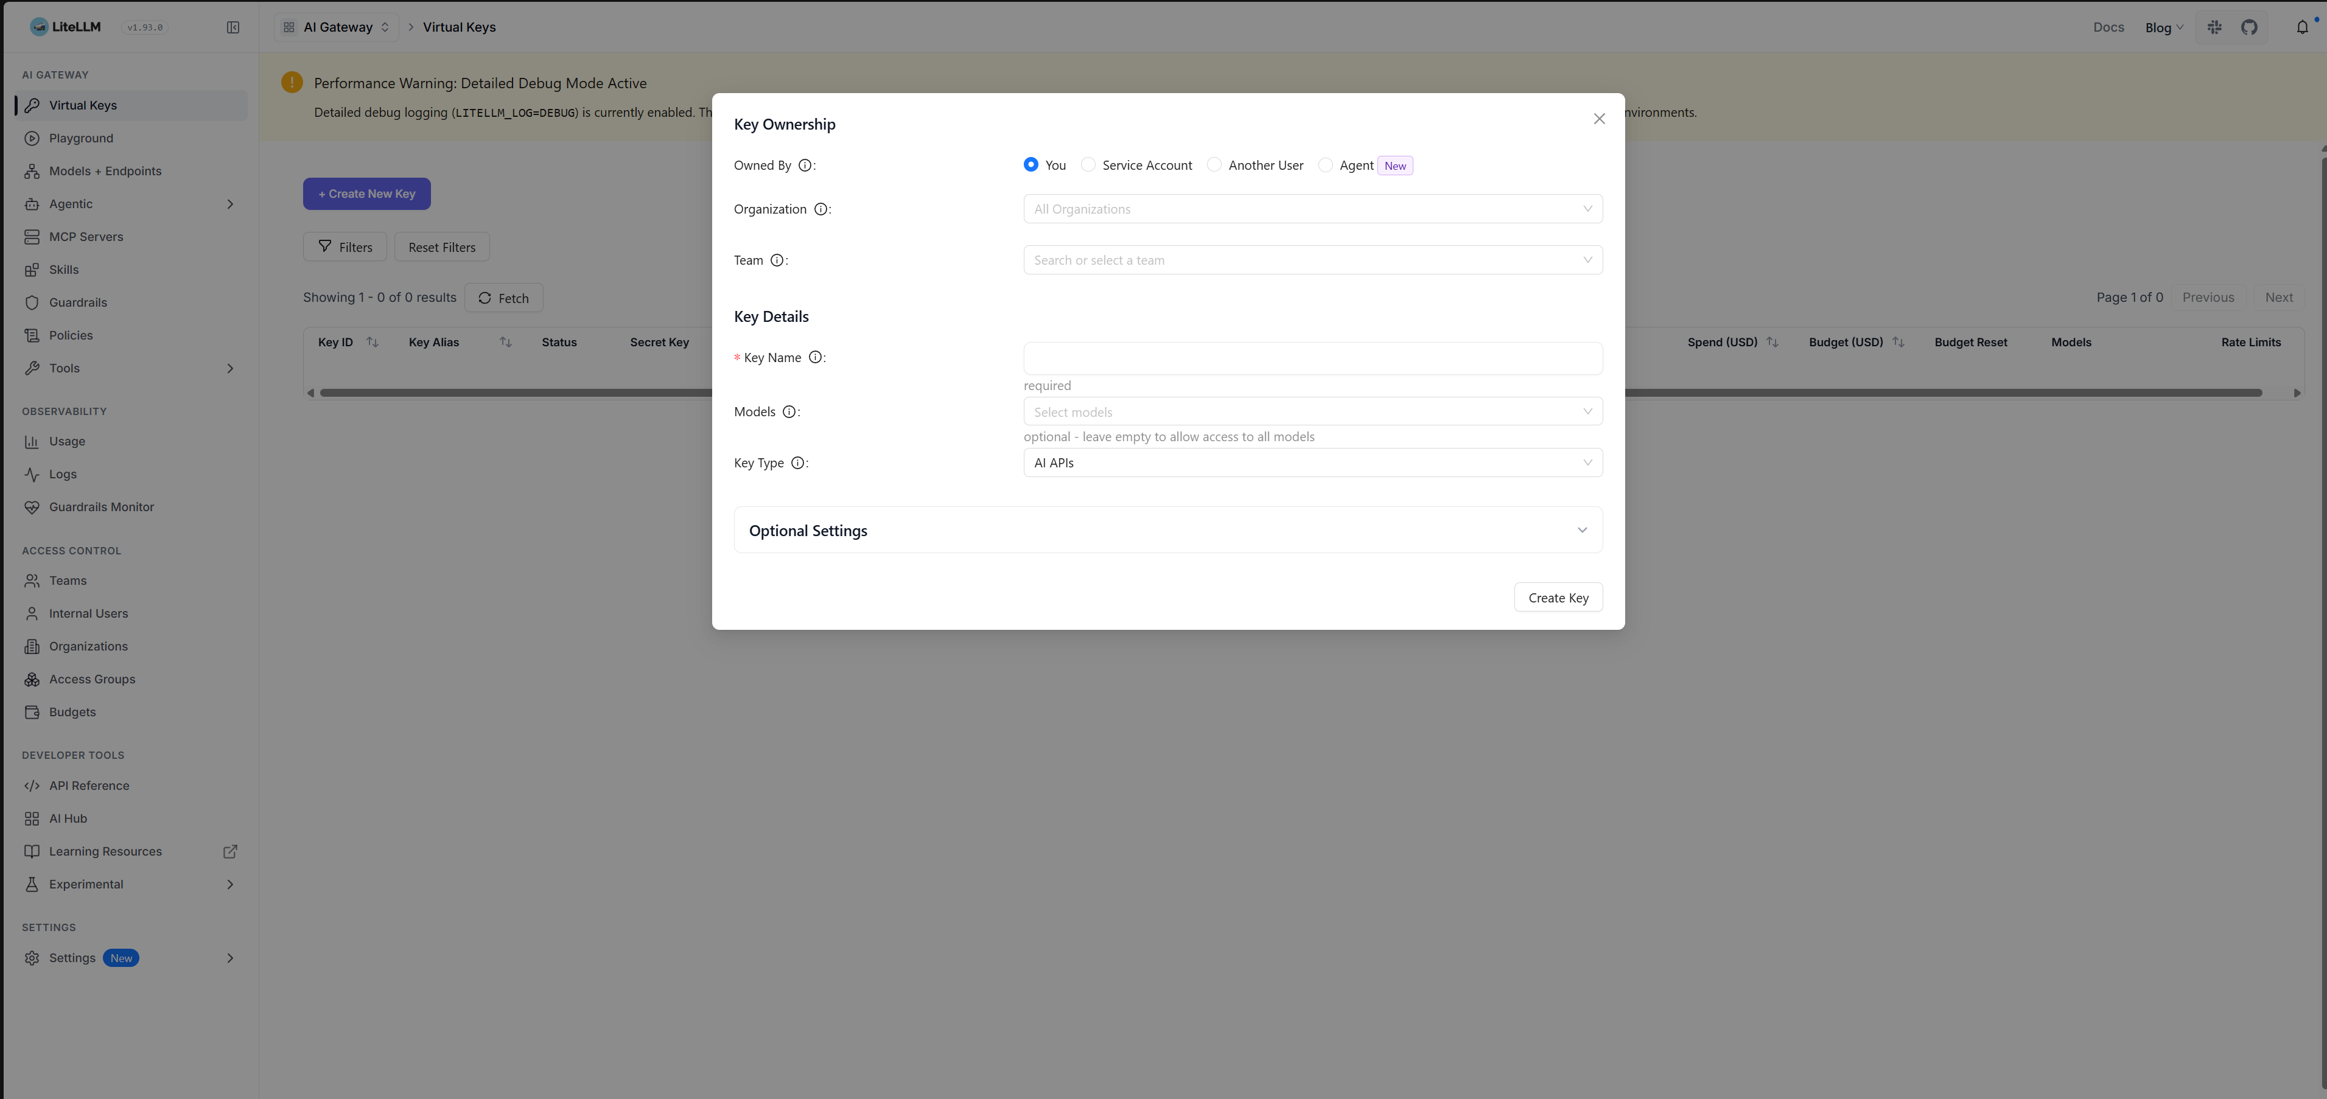This screenshot has width=2327, height=1099.
Task: Click the Usage chart icon
Action: (32, 442)
